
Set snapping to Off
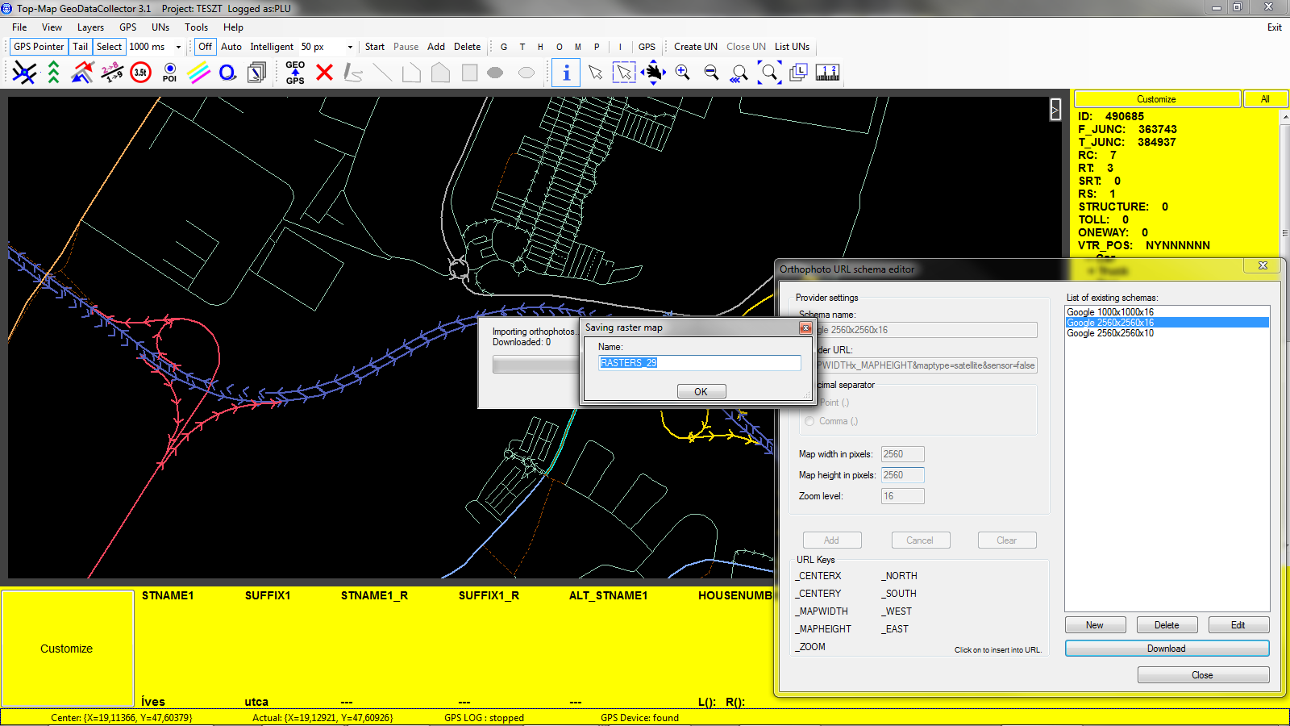tap(206, 47)
